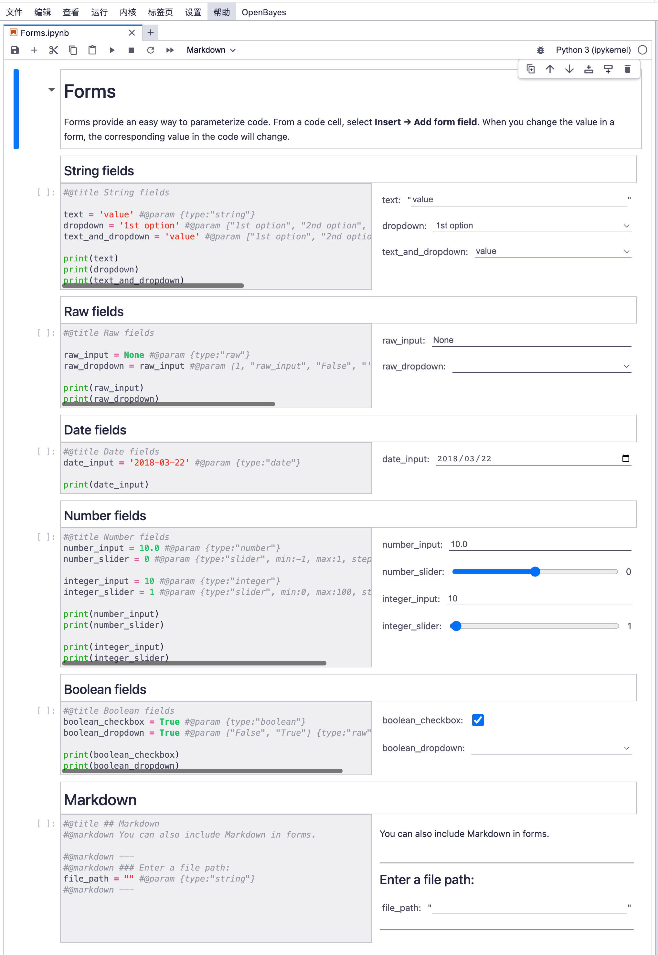
Task: Click the duplicate cell icon
Action: click(531, 69)
